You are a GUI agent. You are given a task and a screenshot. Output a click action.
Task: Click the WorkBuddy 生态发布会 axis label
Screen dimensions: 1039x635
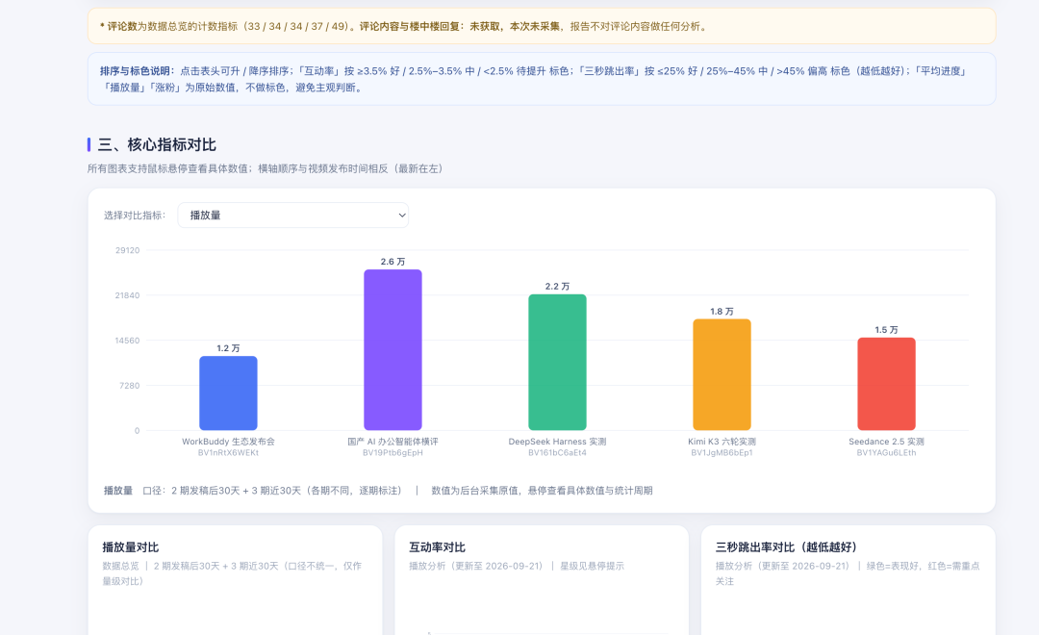click(x=229, y=442)
